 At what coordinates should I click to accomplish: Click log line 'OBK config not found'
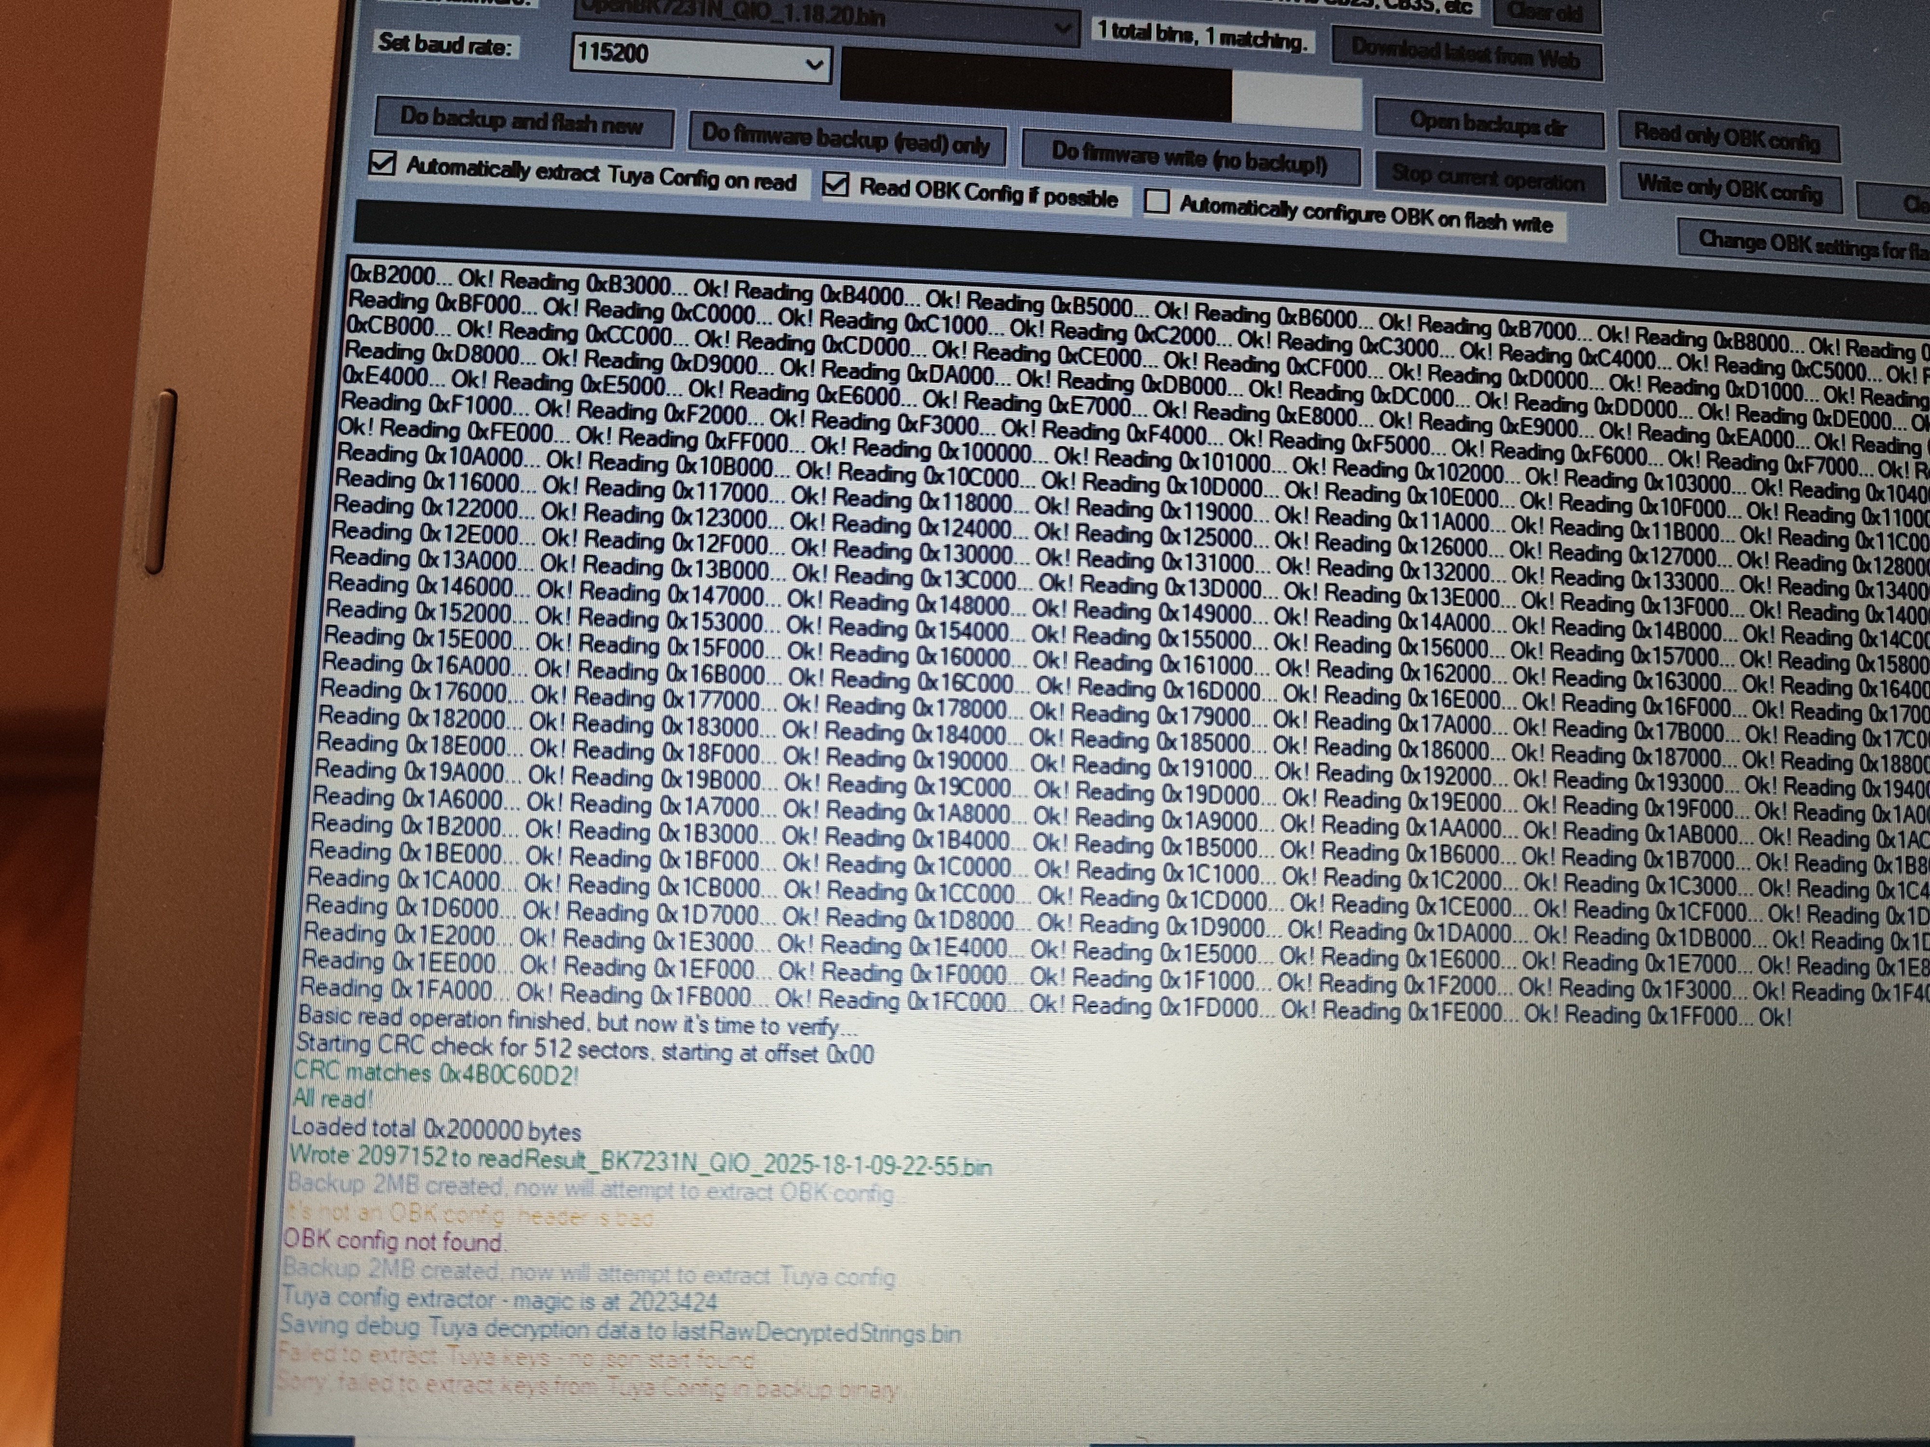tap(394, 1241)
